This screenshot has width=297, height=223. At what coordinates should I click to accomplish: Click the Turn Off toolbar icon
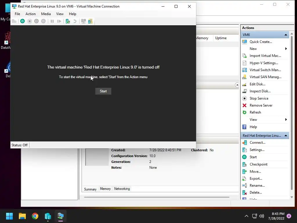coord(30,21)
